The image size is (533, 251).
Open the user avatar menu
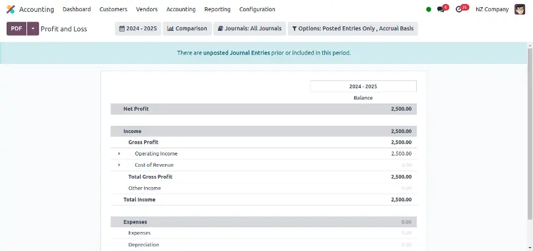520,9
